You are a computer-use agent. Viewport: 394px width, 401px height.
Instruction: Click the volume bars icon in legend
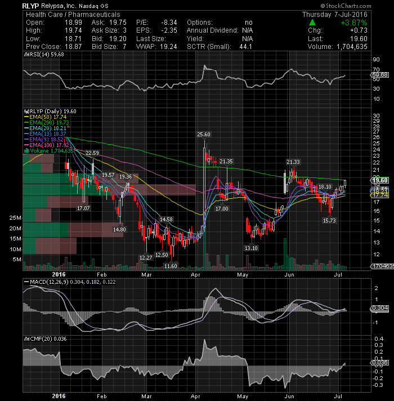point(26,150)
